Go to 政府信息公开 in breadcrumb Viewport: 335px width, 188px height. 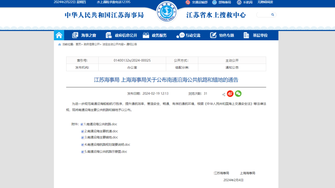click(92, 44)
